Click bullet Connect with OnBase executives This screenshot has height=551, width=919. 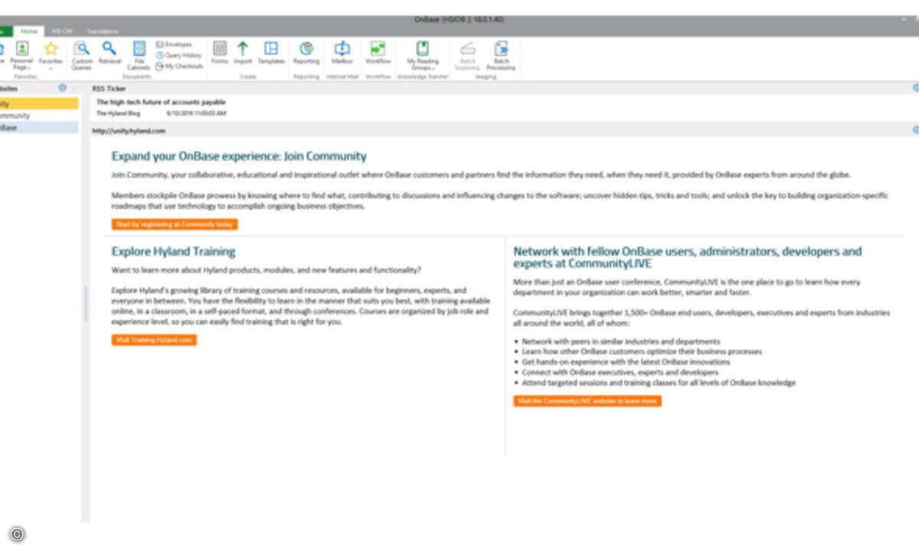[620, 372]
